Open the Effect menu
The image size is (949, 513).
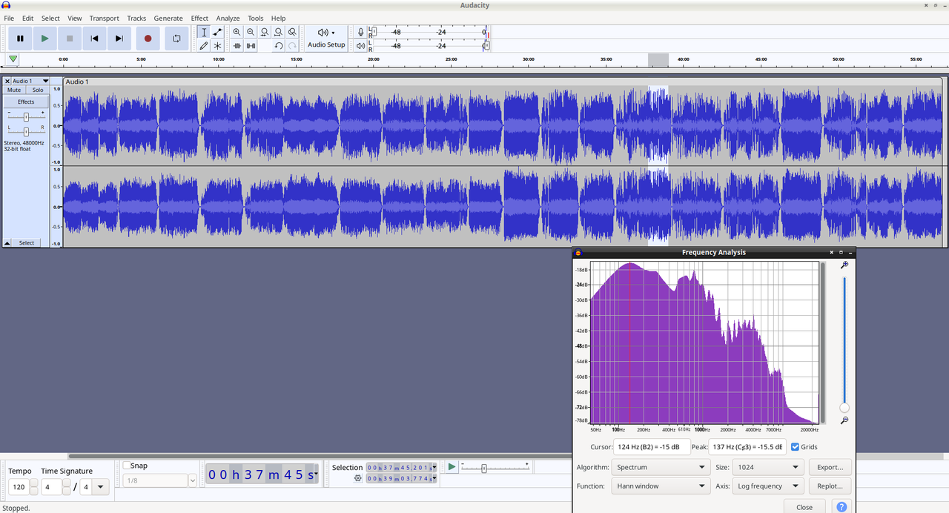pyautogui.click(x=199, y=18)
